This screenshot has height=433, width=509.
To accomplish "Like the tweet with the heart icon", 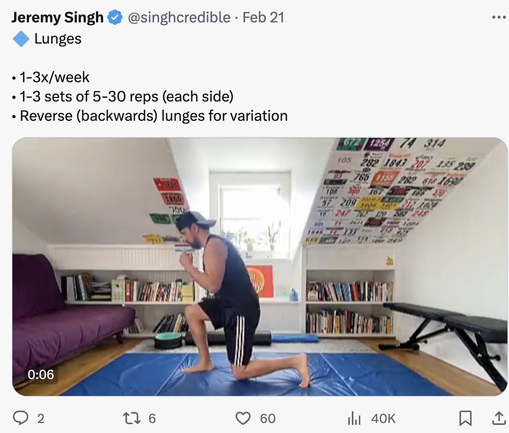I will (x=243, y=418).
